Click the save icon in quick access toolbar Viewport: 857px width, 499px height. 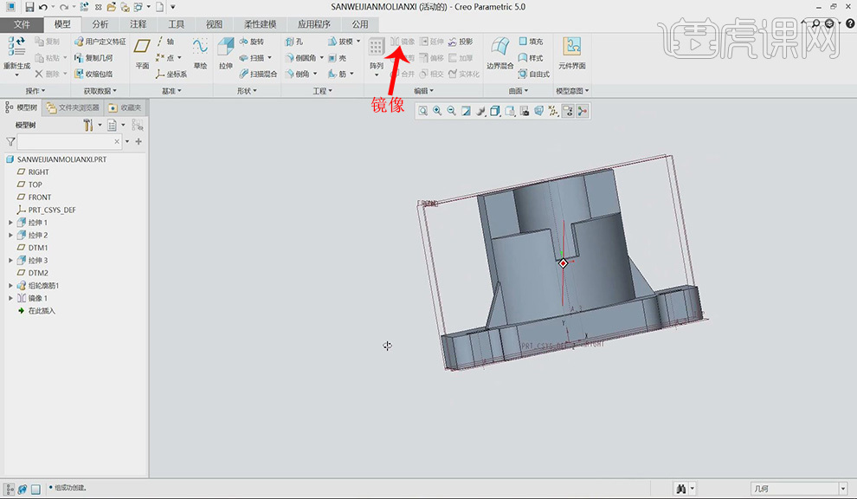(29, 7)
